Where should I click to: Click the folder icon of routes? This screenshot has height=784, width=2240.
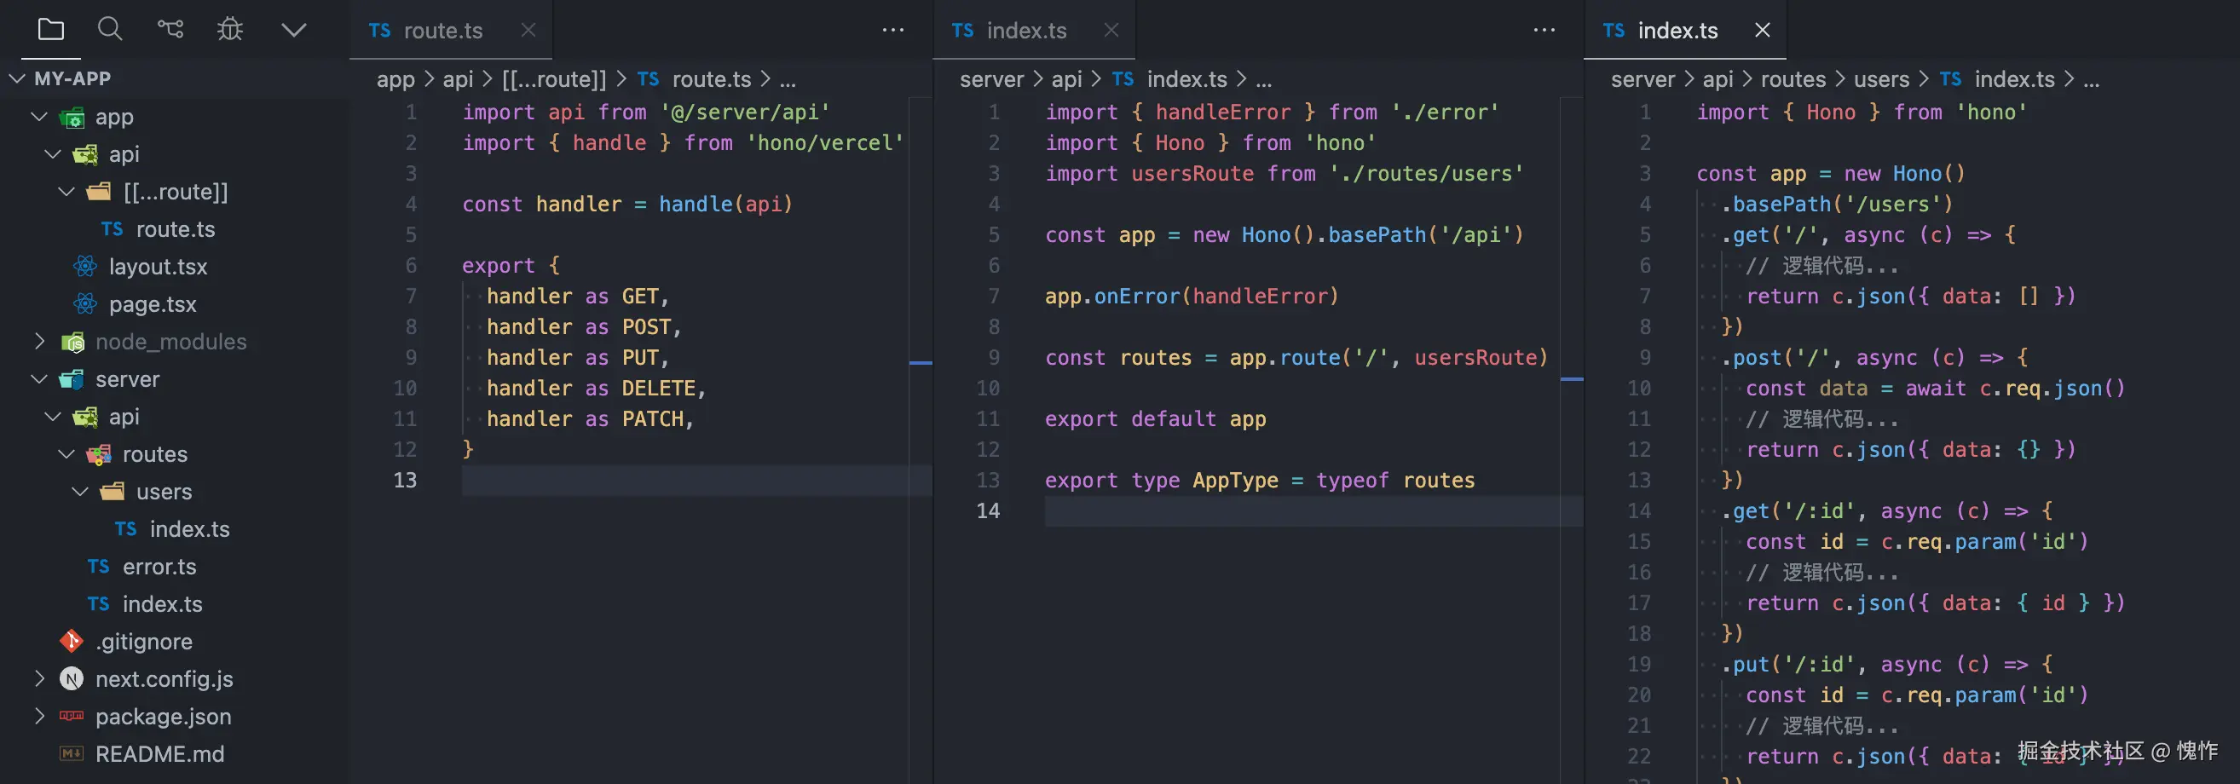[98, 453]
